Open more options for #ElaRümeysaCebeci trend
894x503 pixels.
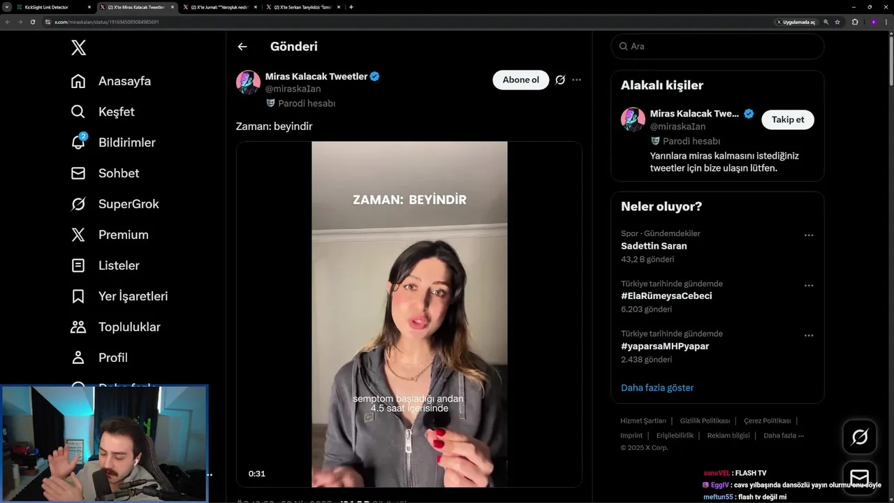point(809,286)
